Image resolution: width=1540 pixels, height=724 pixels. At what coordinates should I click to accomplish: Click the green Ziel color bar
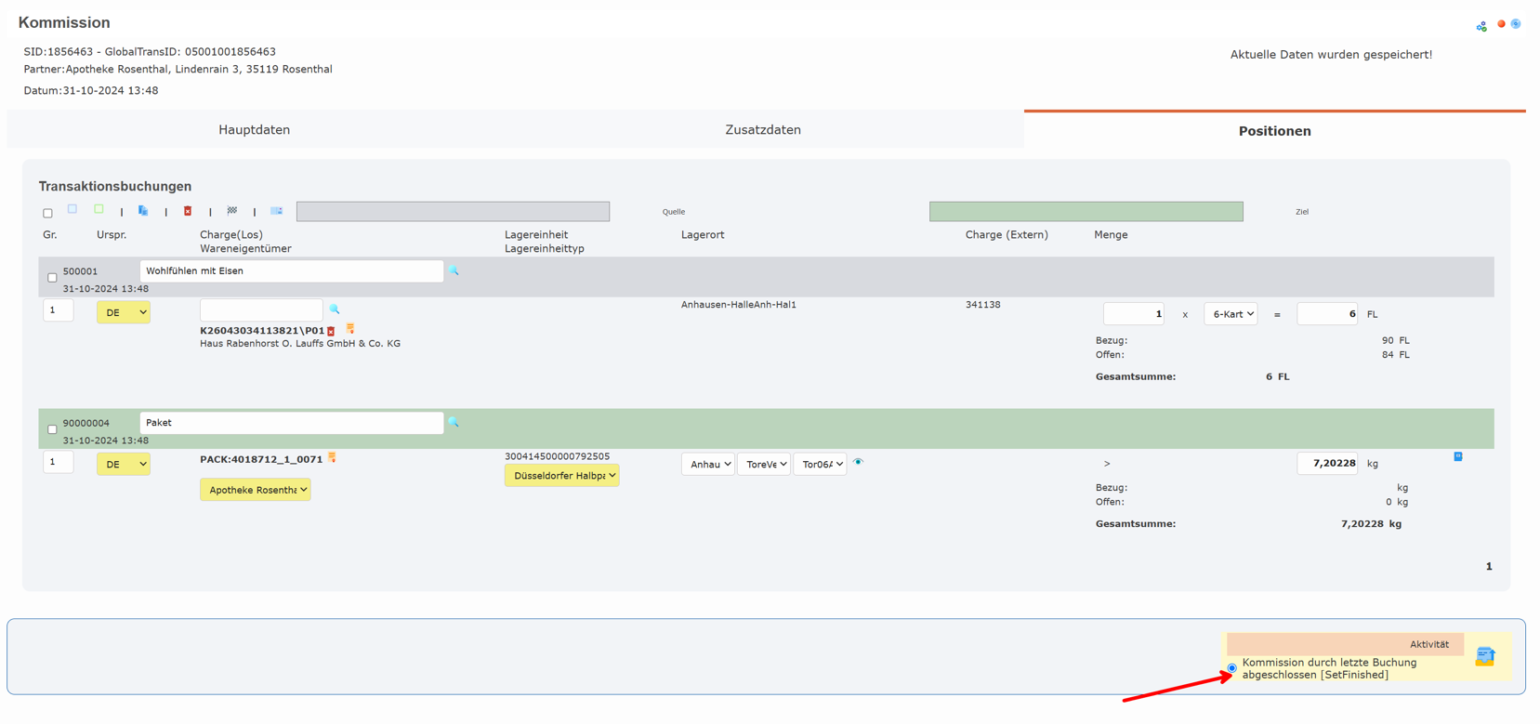click(x=1086, y=212)
